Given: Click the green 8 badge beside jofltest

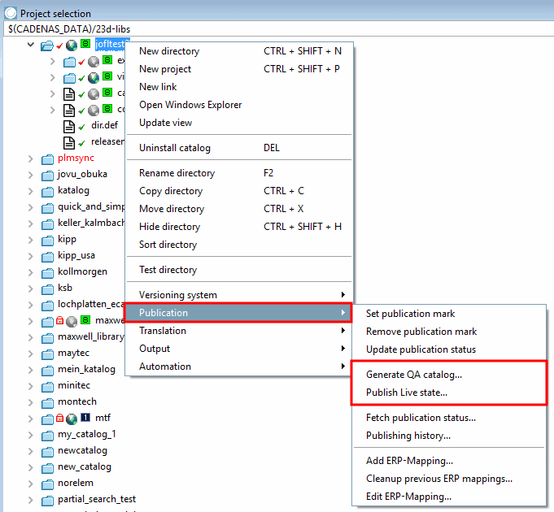Looking at the screenshot, I should (x=85, y=44).
